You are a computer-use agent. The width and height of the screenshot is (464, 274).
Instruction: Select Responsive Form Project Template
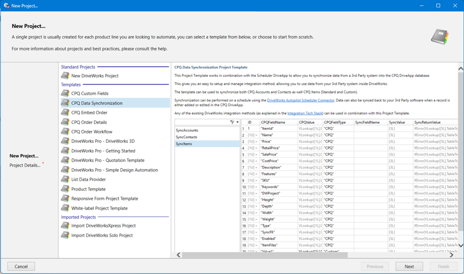pos(105,199)
